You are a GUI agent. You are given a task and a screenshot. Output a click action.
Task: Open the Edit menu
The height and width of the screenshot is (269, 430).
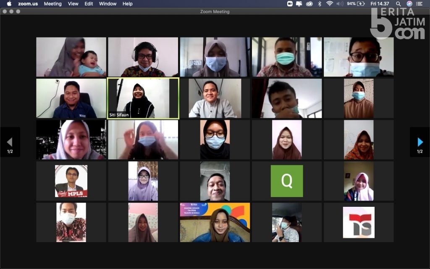point(89,3)
